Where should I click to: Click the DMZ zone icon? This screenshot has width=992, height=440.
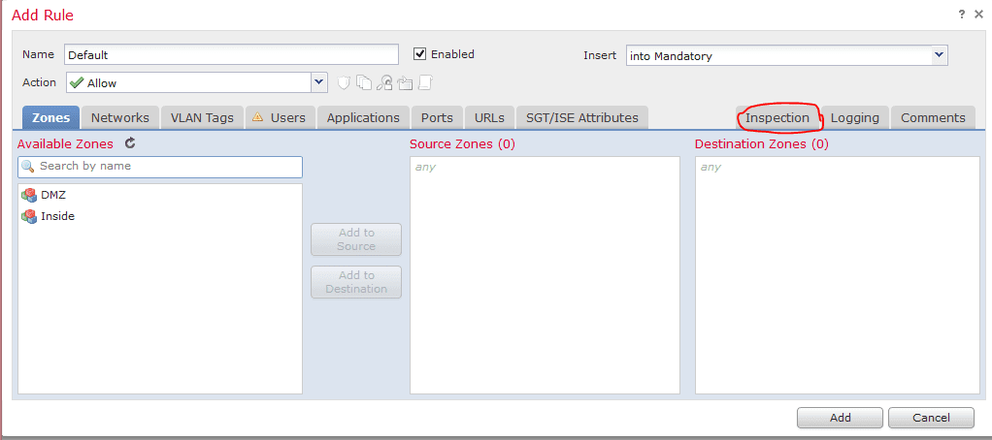click(29, 195)
